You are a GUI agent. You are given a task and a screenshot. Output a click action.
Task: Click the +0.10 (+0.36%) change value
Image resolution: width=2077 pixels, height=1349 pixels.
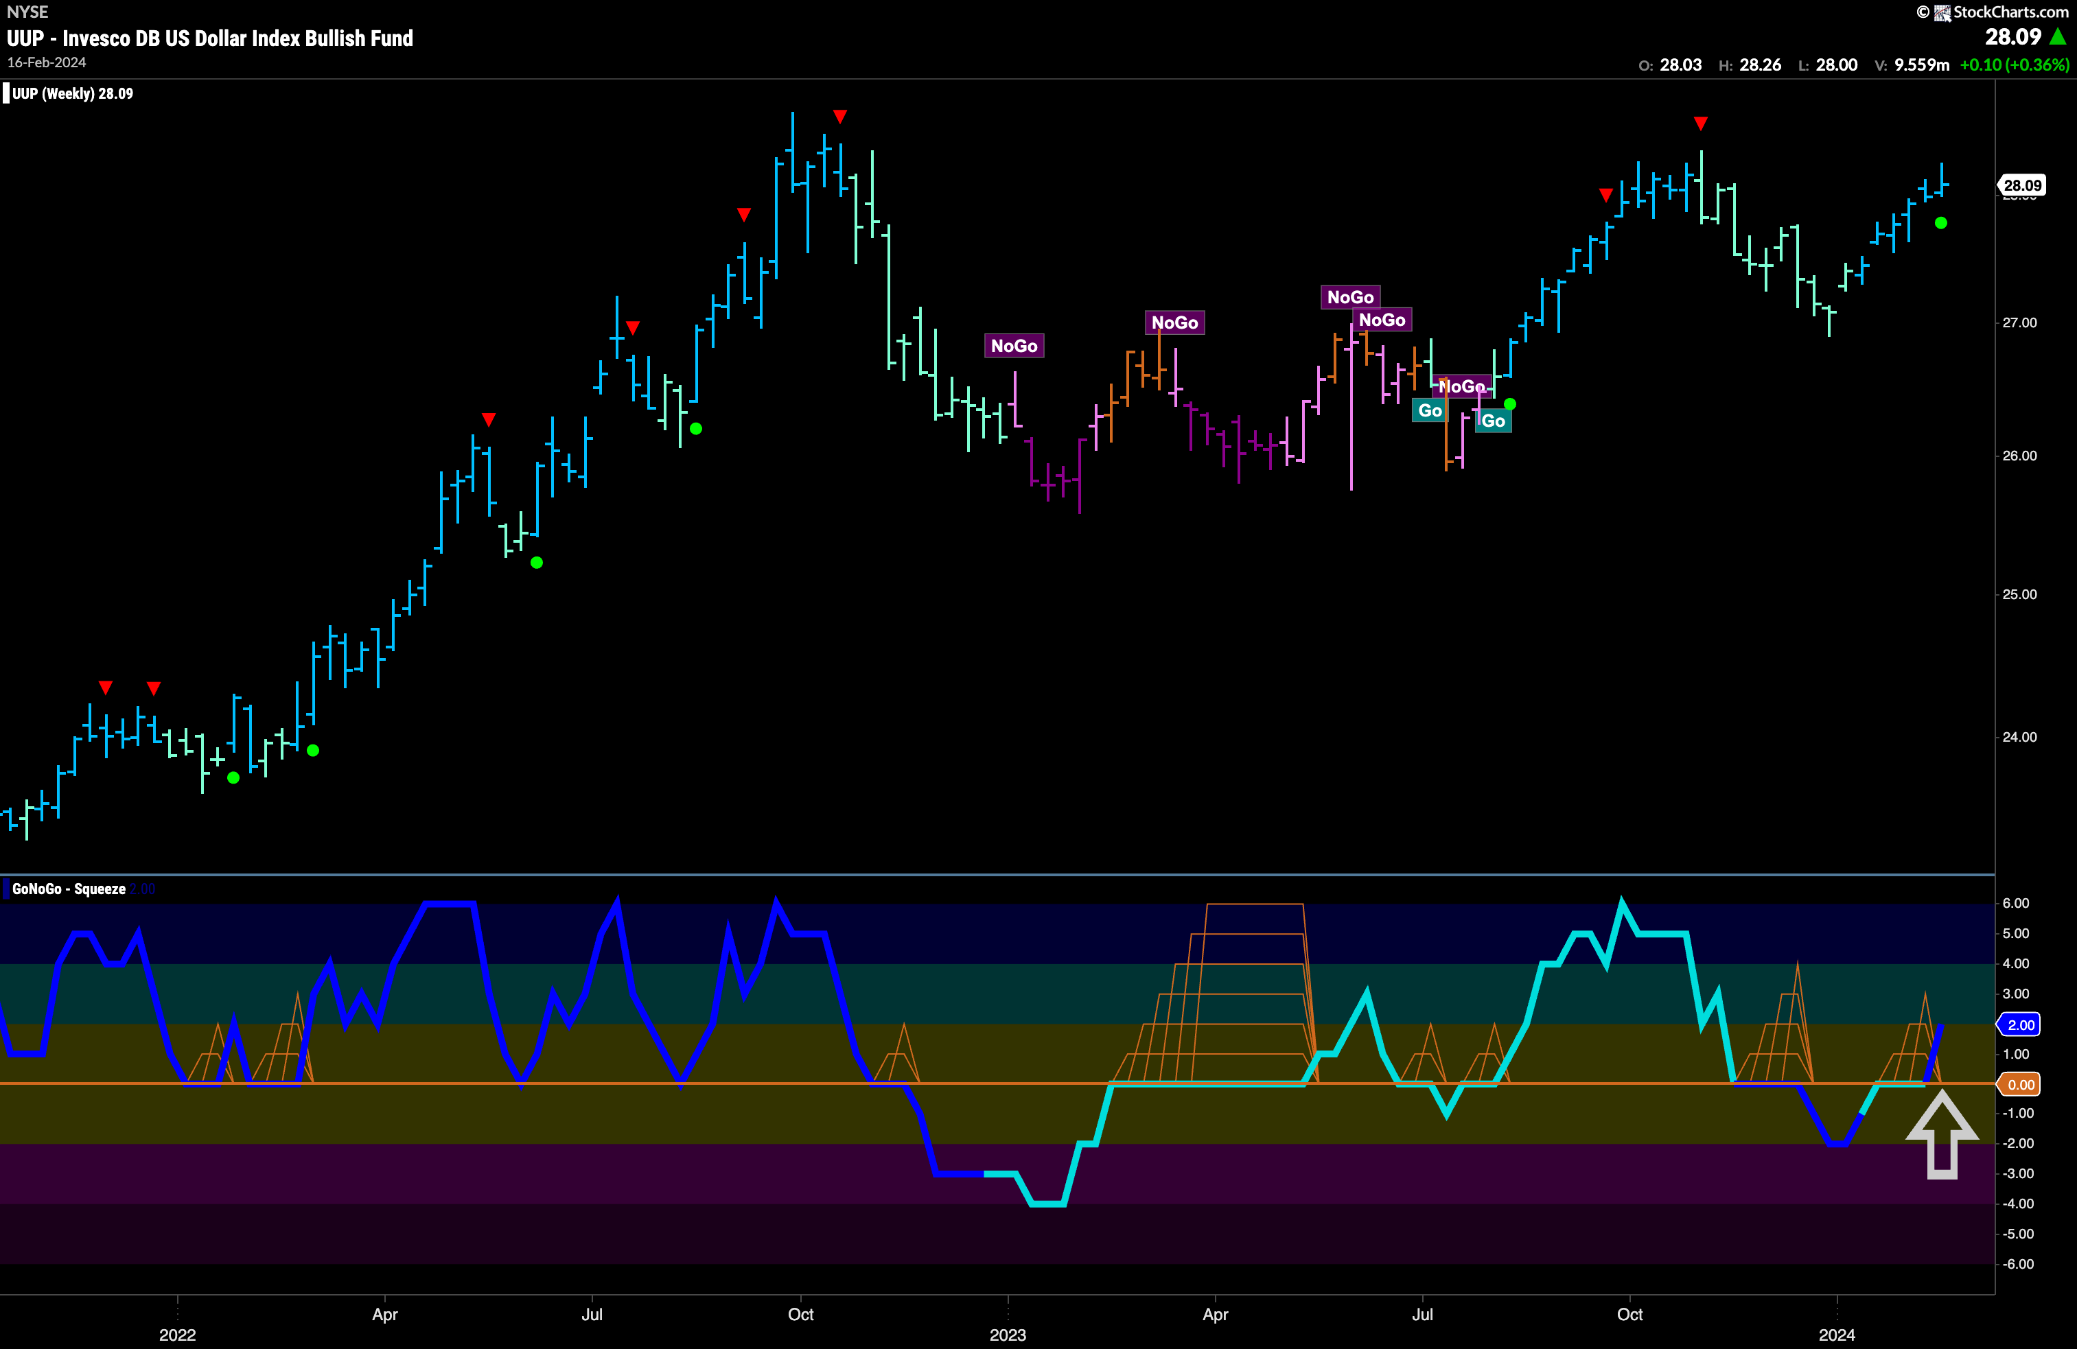[x=2014, y=64]
